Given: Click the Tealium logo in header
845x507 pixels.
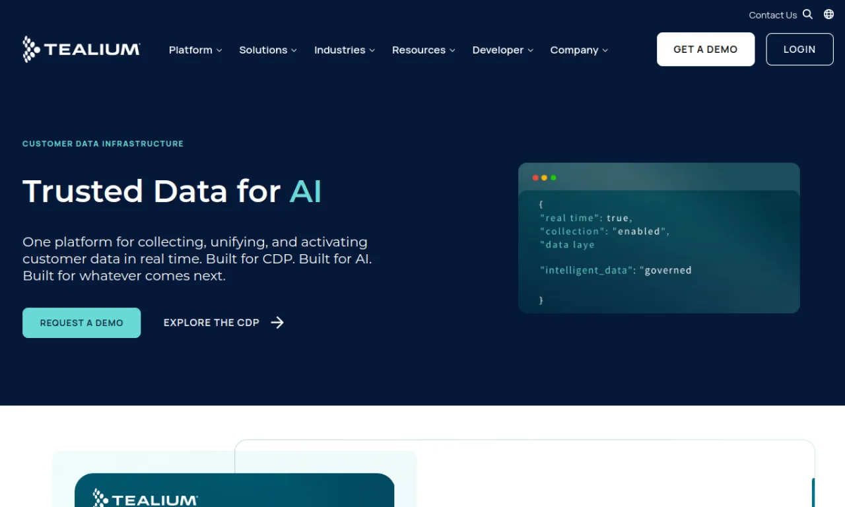Looking at the screenshot, I should tap(81, 50).
